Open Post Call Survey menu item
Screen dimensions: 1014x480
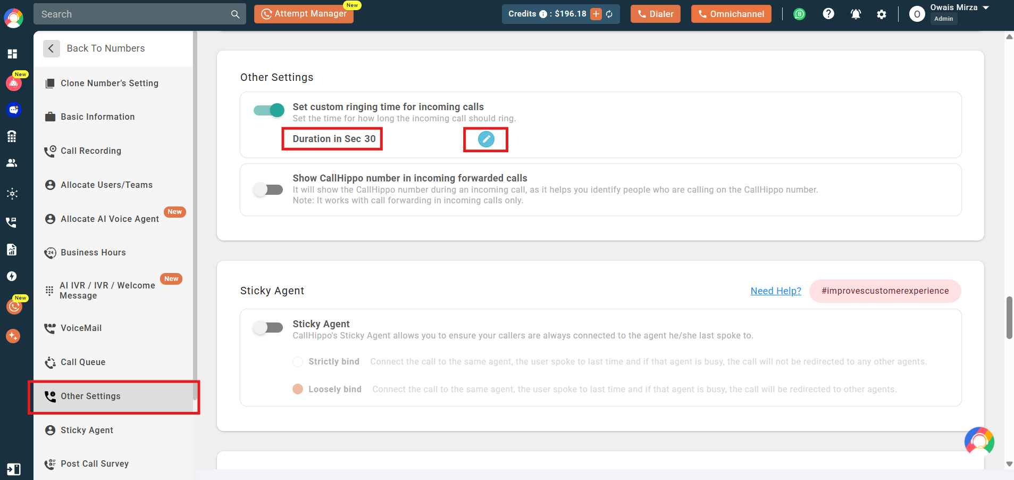coord(113,464)
